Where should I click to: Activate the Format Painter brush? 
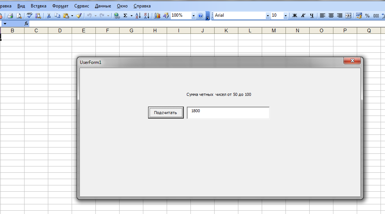click(79, 16)
